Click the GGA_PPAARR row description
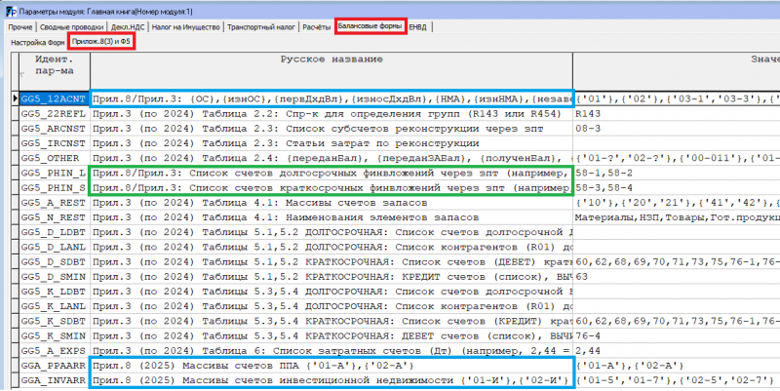Viewport: 780px width, 391px height. pyautogui.click(x=331, y=363)
